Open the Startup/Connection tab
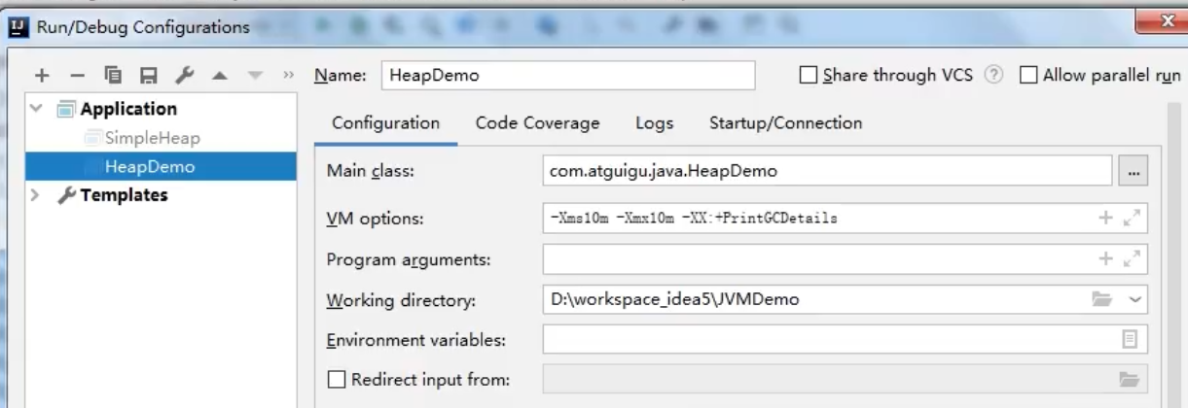The height and width of the screenshot is (408, 1188). [x=785, y=123]
